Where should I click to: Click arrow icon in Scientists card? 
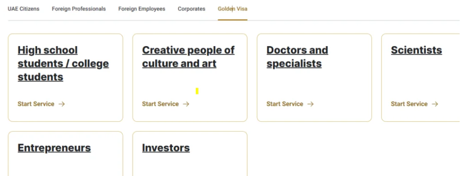pos(435,104)
